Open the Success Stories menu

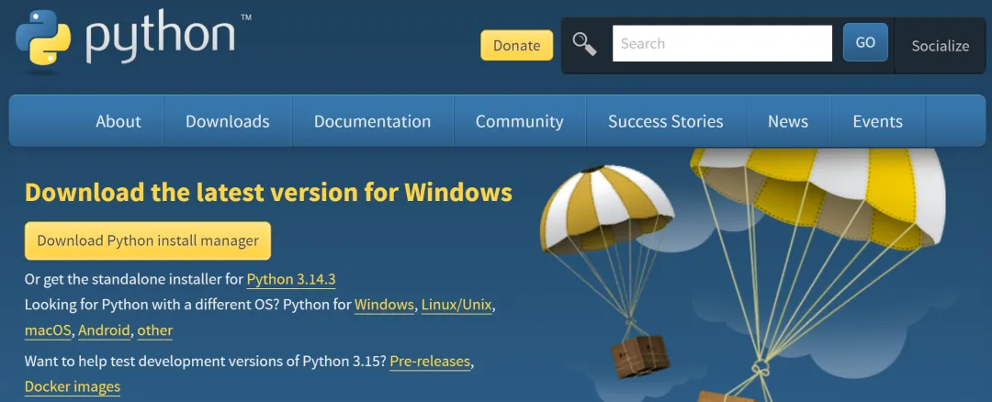[666, 121]
